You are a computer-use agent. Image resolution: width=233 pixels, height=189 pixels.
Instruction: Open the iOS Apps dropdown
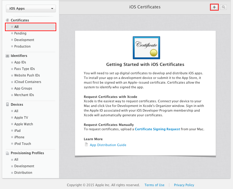(31, 8)
